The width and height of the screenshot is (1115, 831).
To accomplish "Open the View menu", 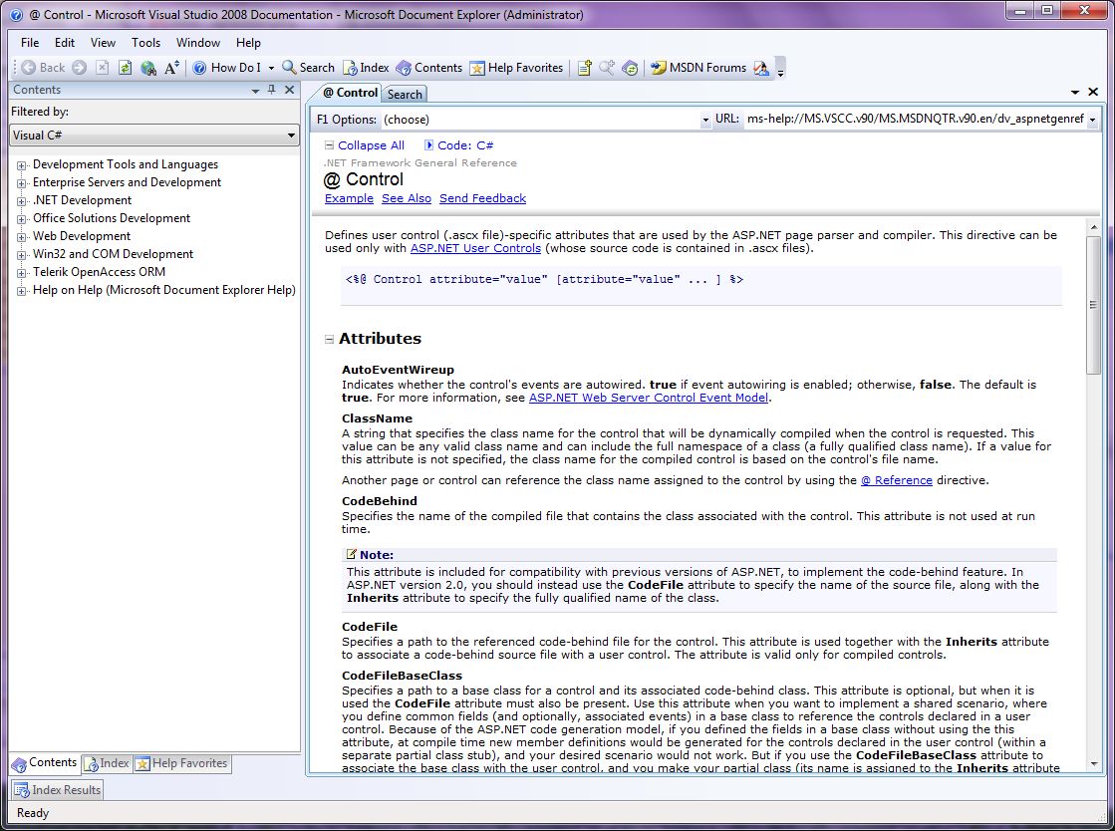I will tap(103, 43).
